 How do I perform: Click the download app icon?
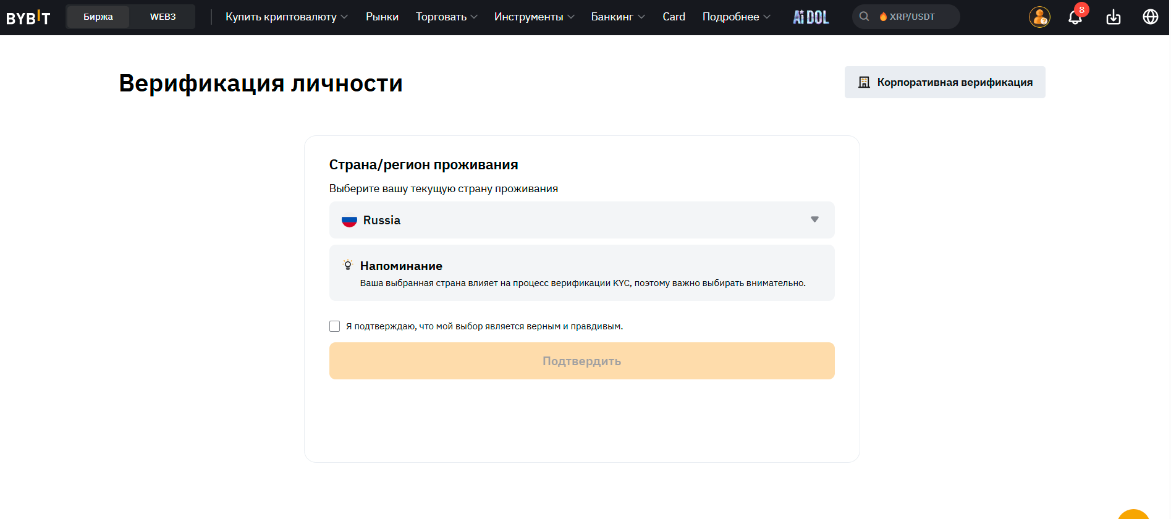tap(1113, 17)
